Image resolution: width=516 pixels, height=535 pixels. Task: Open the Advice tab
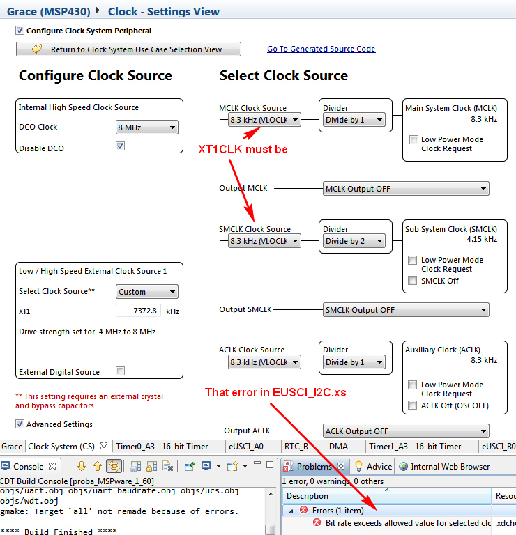373,467
